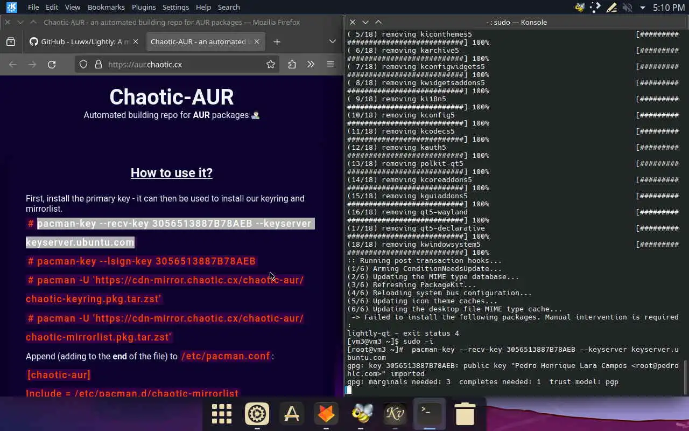Click the 'How to use it?' heading
Viewport: 689px width, 431px height.
click(x=172, y=173)
